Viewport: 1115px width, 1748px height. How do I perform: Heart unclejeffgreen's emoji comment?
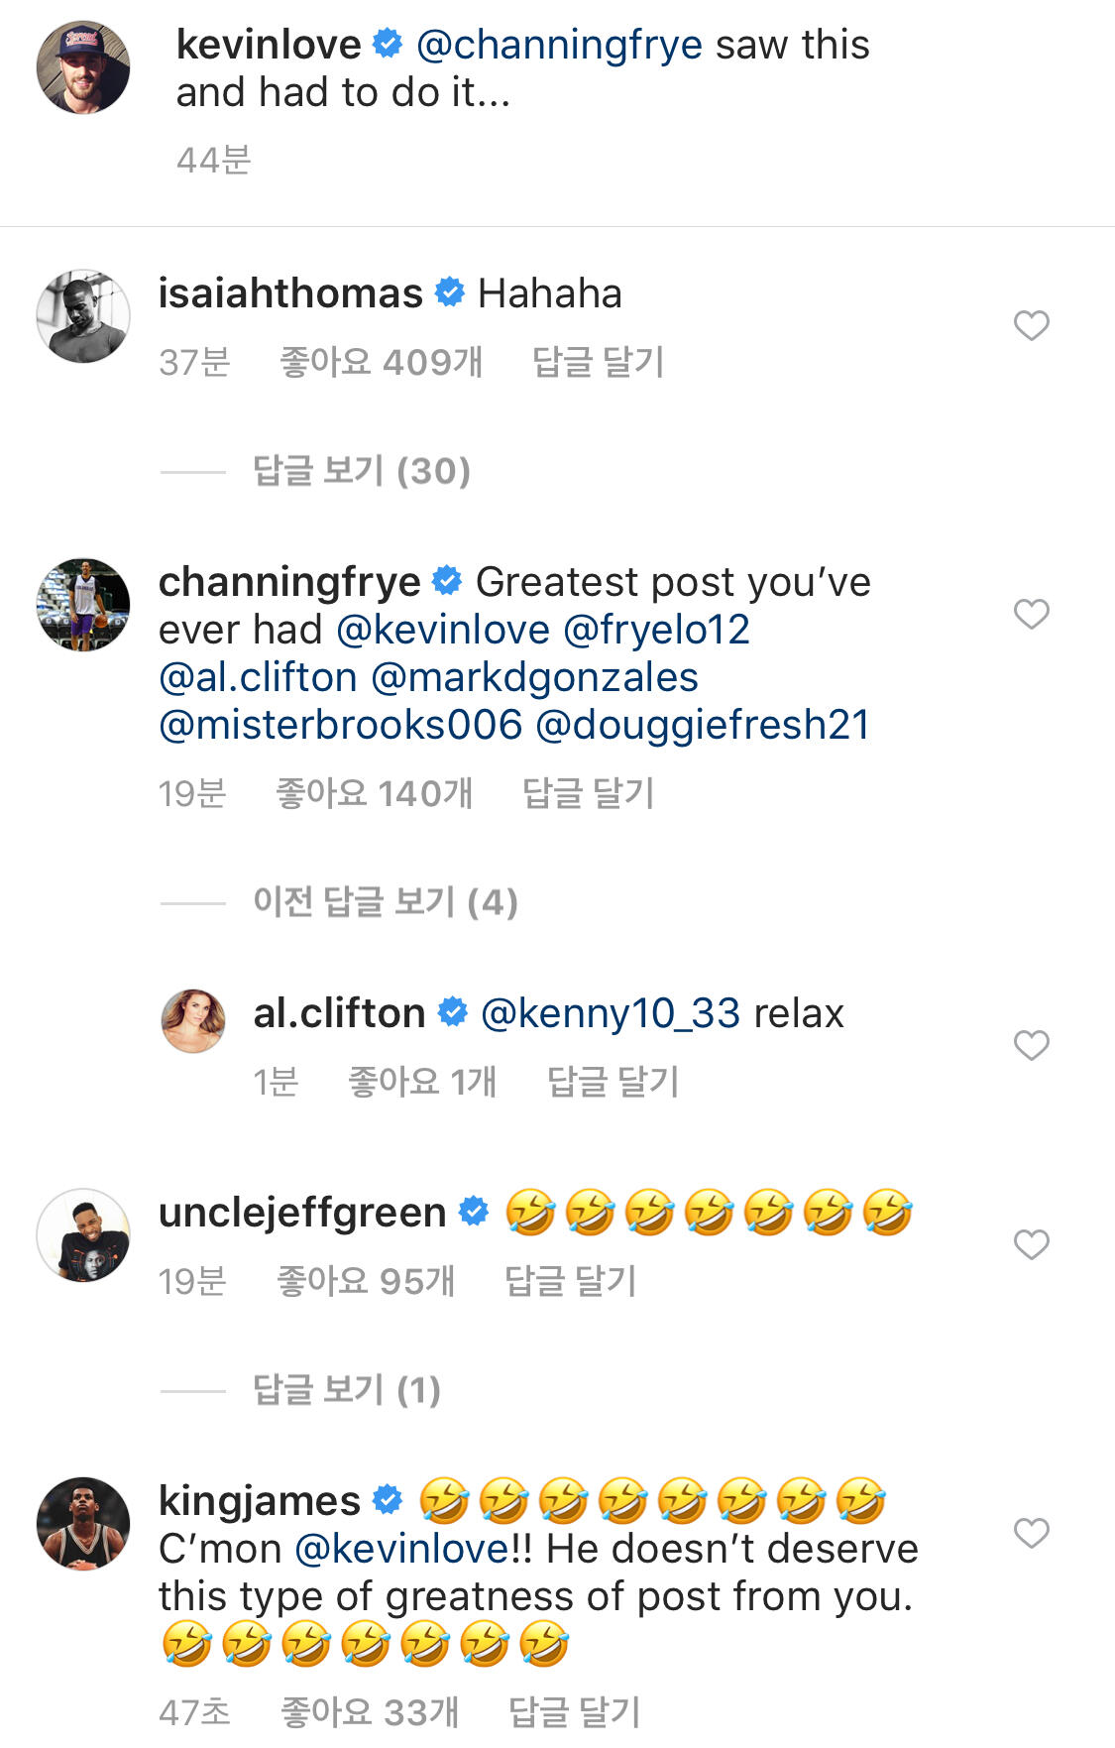point(1031,1244)
